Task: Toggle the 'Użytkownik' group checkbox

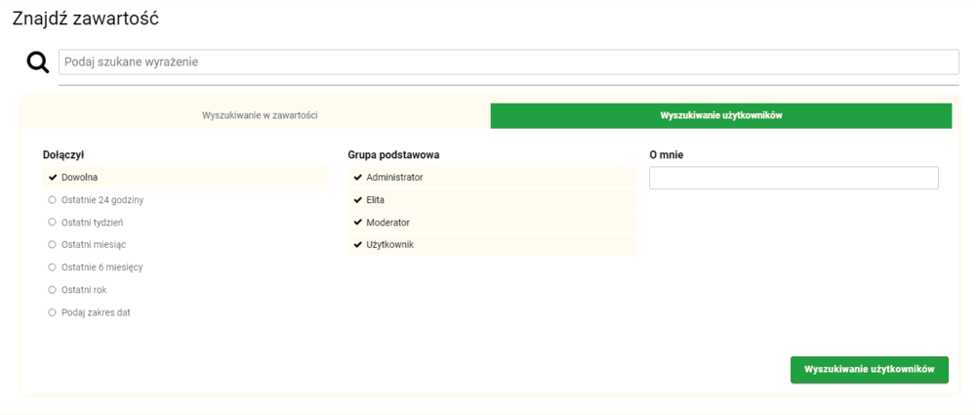Action: pyautogui.click(x=389, y=245)
